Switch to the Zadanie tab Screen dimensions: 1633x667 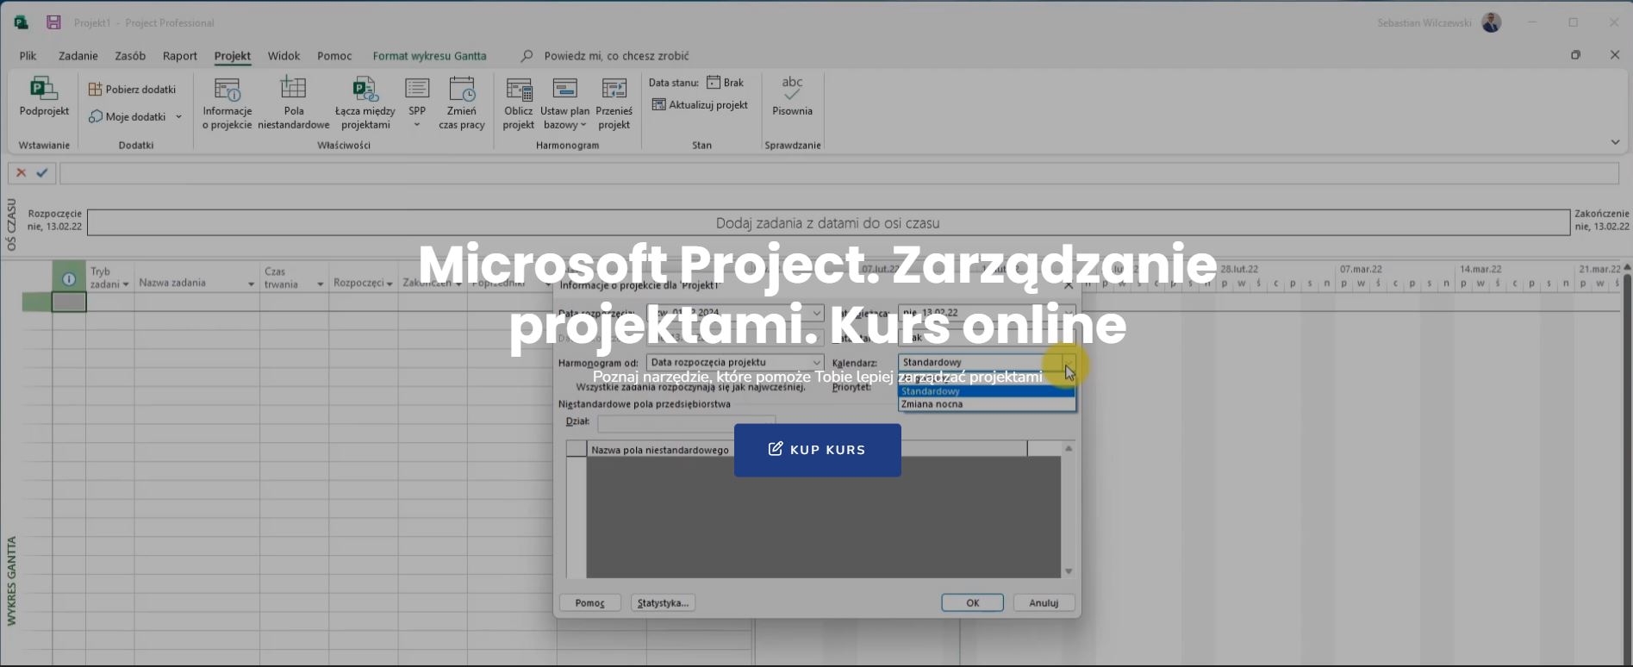pyautogui.click(x=78, y=56)
